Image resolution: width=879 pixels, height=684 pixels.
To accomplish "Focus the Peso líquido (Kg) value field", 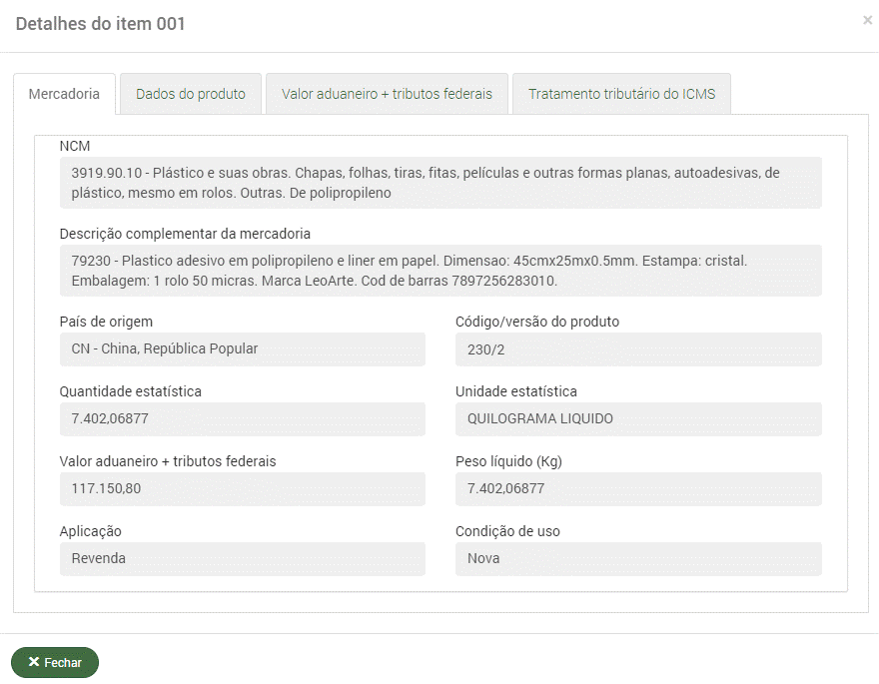I will [638, 489].
